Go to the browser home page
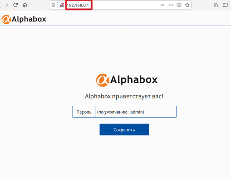 point(25,5)
